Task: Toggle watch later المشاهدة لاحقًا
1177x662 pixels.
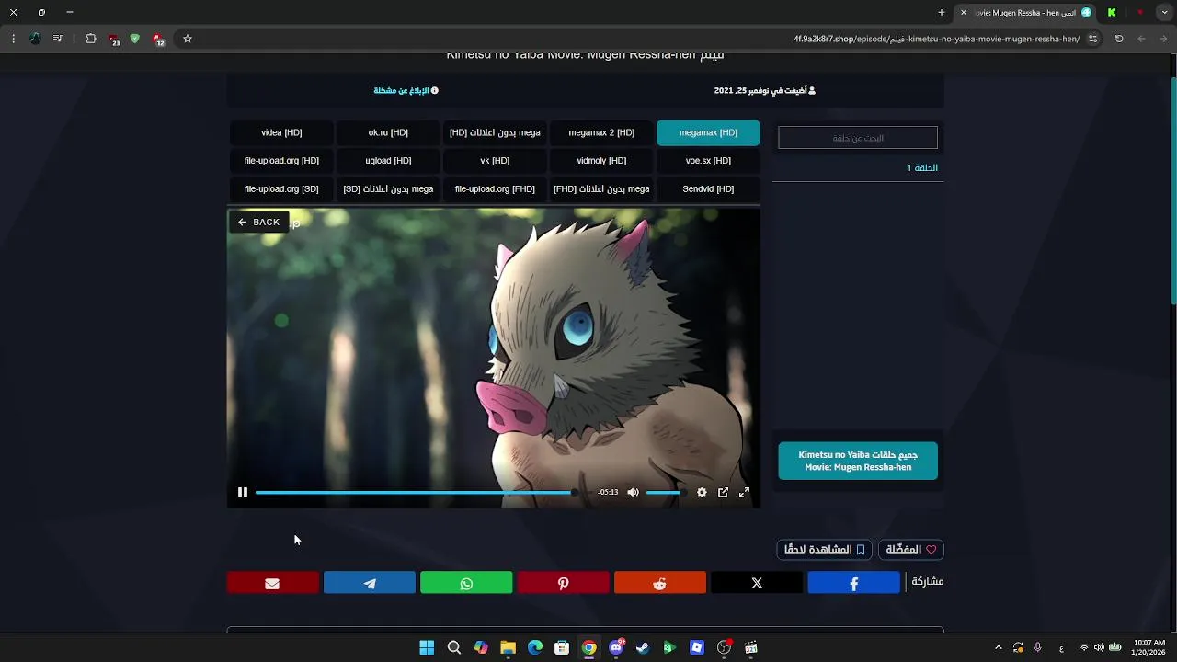Action: (x=825, y=550)
